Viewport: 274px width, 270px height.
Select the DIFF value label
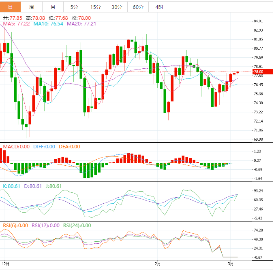tap(43, 146)
